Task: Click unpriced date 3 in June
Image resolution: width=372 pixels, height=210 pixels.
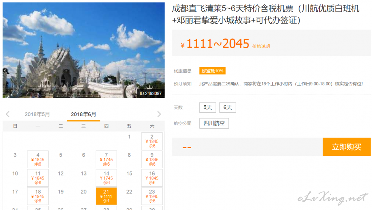Action: pyautogui.click(x=15, y=155)
